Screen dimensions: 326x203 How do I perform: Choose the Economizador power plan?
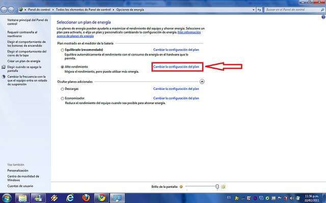pos(62,98)
